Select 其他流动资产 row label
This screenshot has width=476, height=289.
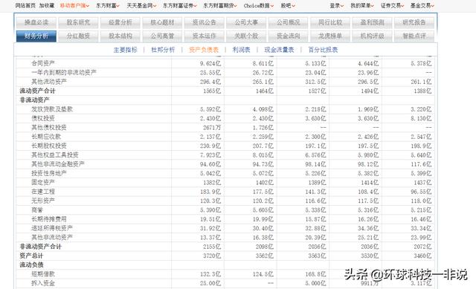pos(49,82)
